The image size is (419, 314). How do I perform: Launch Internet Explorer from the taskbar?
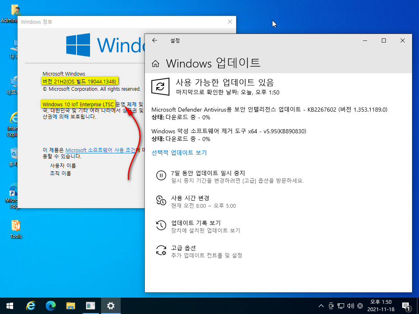pos(30,306)
